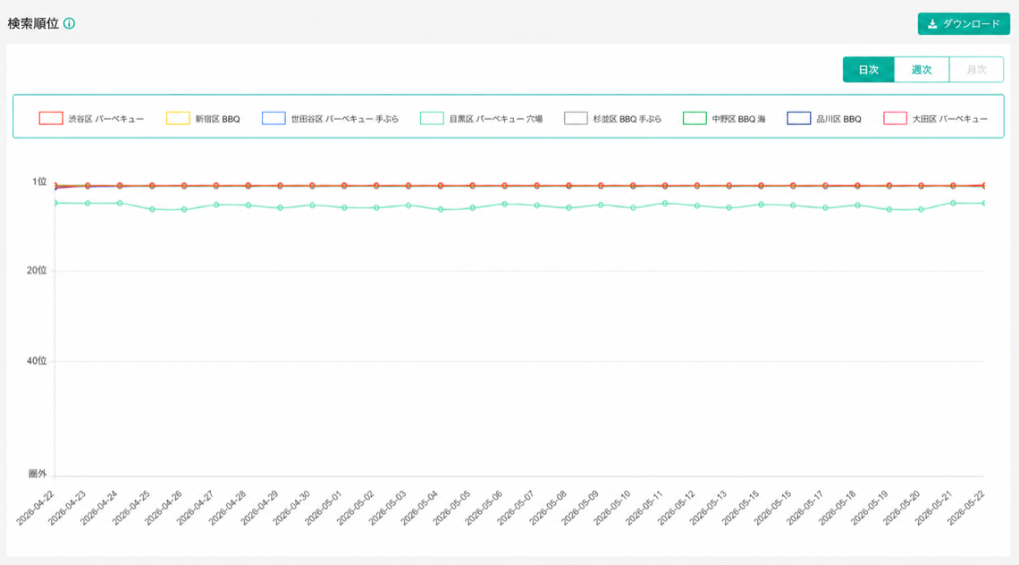Screen dimensions: 1019x565
Task: Toggle the 中野区 BBQ 海 green swatch
Action: (x=695, y=118)
